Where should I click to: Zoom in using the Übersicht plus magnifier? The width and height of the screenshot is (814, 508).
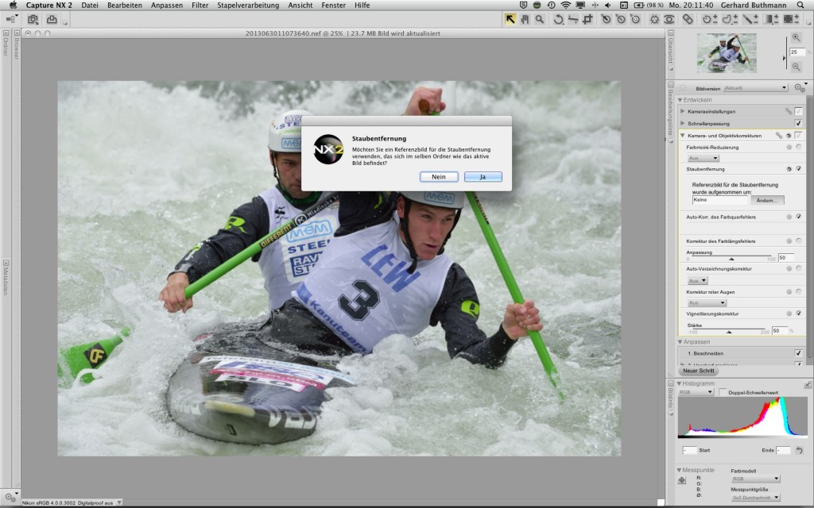pyautogui.click(x=796, y=37)
